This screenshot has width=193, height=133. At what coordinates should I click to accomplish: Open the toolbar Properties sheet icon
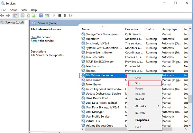click(23, 15)
